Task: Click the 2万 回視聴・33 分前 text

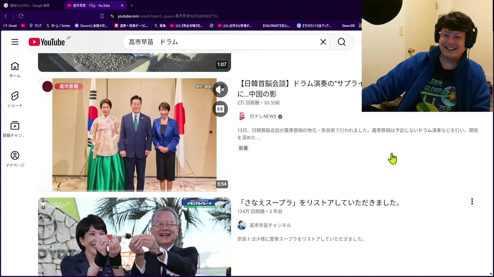Action: 258,103
